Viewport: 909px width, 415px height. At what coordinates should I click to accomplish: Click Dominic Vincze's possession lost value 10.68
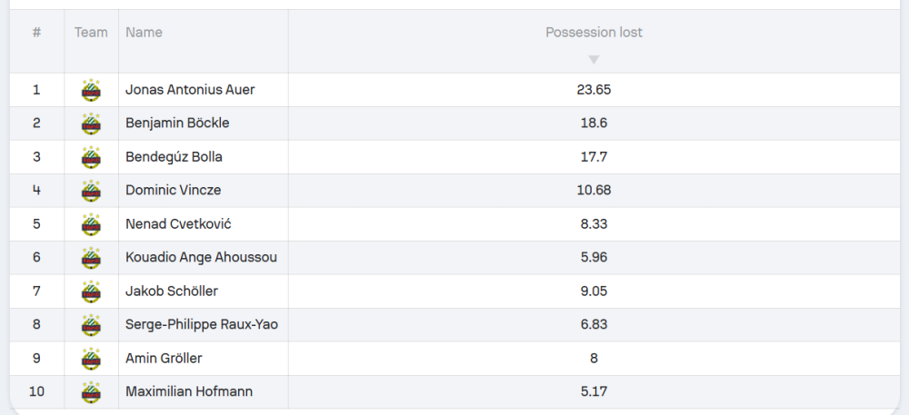(x=594, y=191)
